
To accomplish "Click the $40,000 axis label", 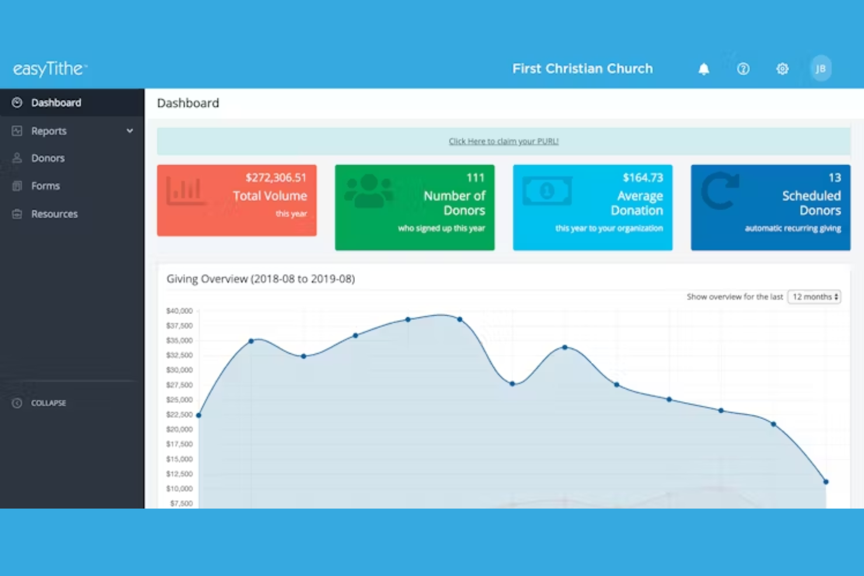I will 179,311.
